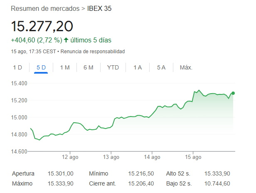Select the 1 A yearly tab
Image resolution: width=256 pixels, height=193 pixels.
pyautogui.click(x=138, y=67)
